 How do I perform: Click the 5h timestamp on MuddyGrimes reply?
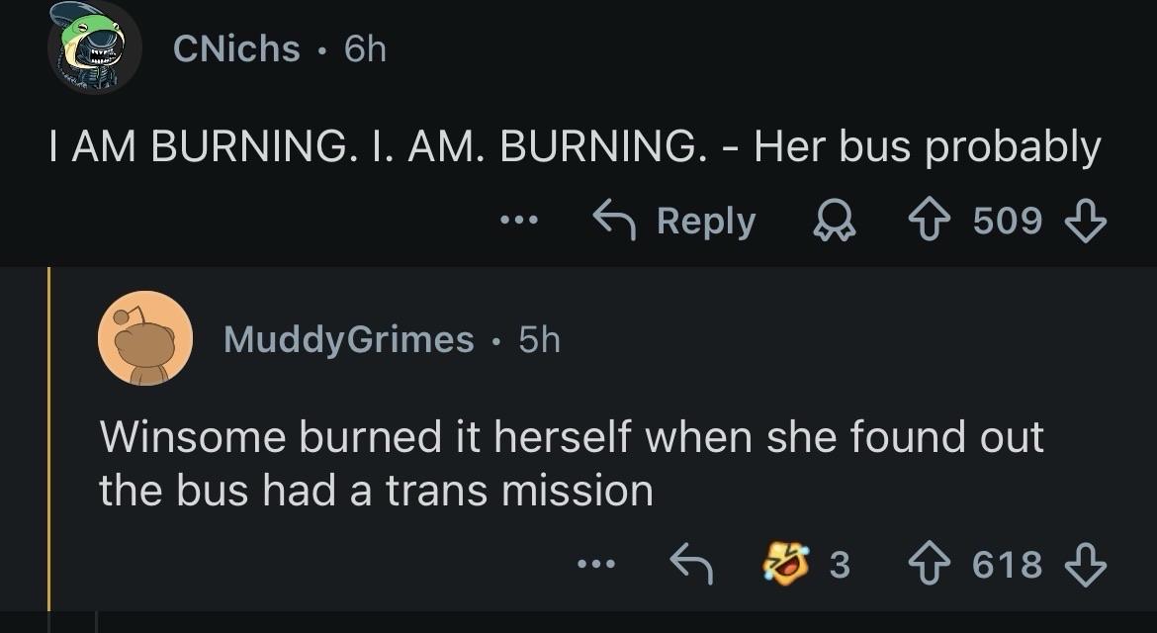click(539, 339)
